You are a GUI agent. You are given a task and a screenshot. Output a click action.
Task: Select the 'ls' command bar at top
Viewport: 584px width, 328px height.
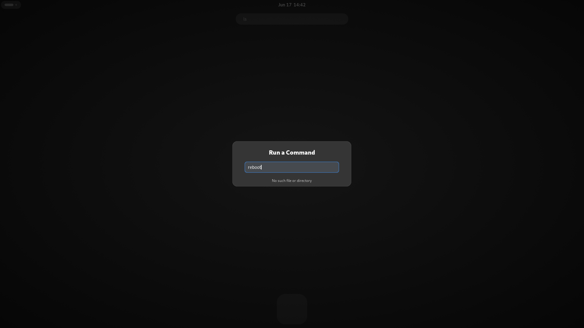click(x=292, y=19)
